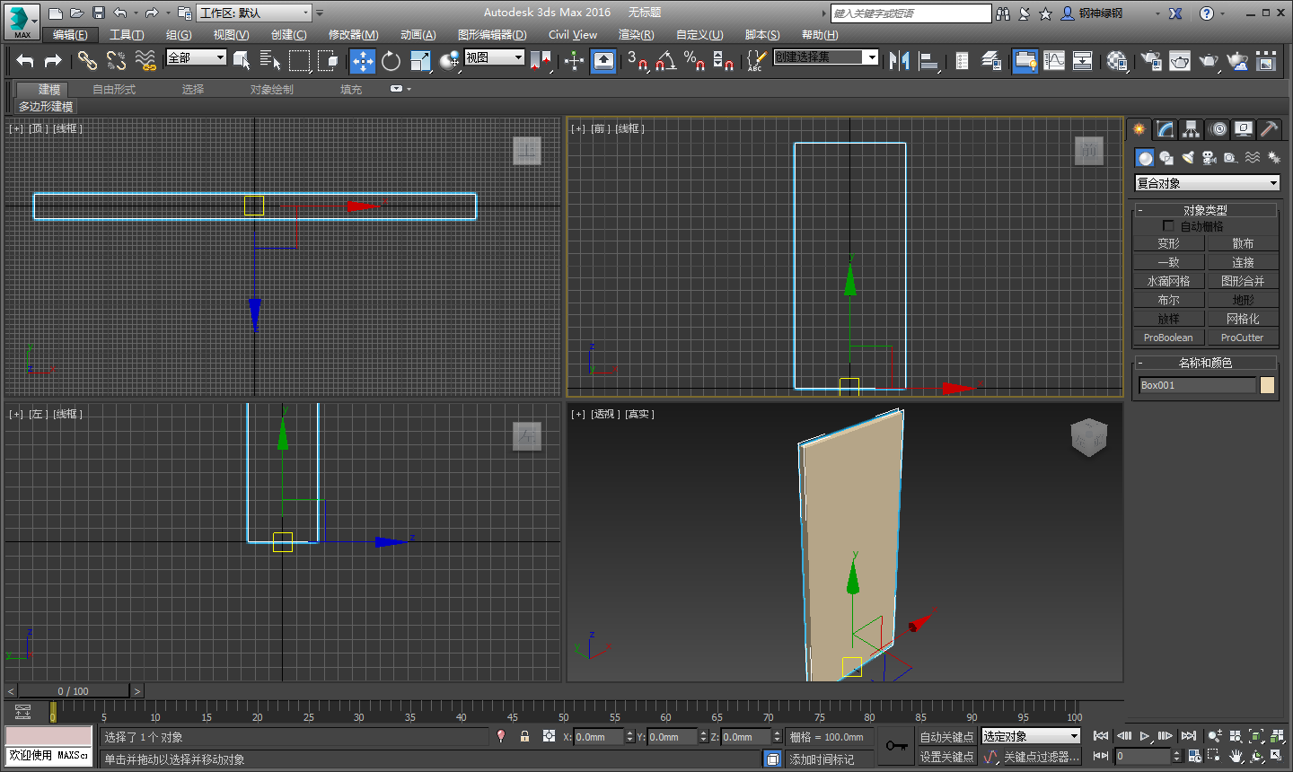Open the Material Editor icon

coord(1117,60)
